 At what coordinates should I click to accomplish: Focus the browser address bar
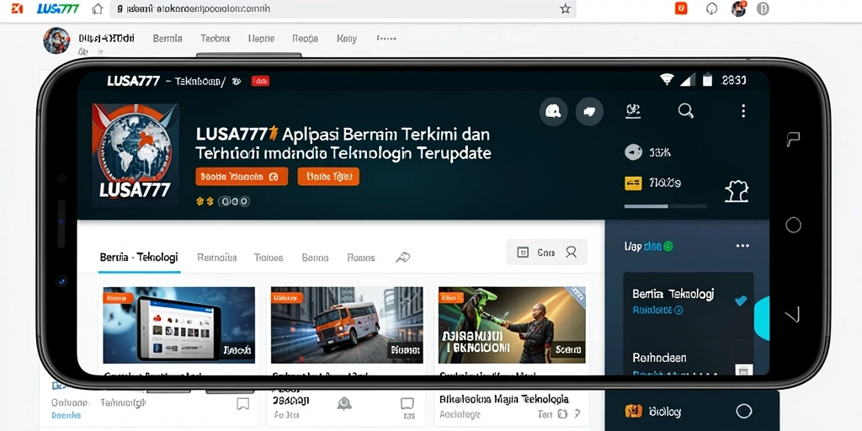click(343, 8)
